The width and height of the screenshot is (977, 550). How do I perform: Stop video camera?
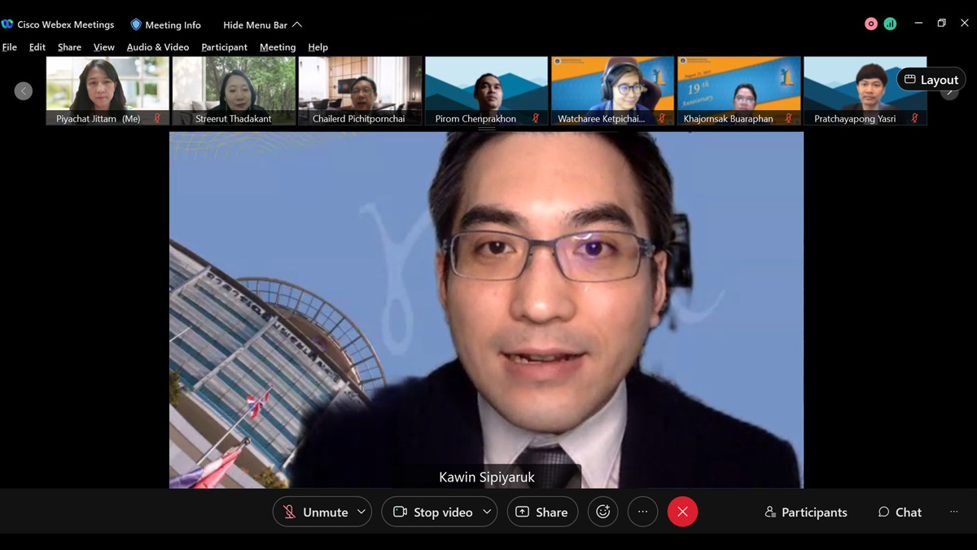coord(432,512)
